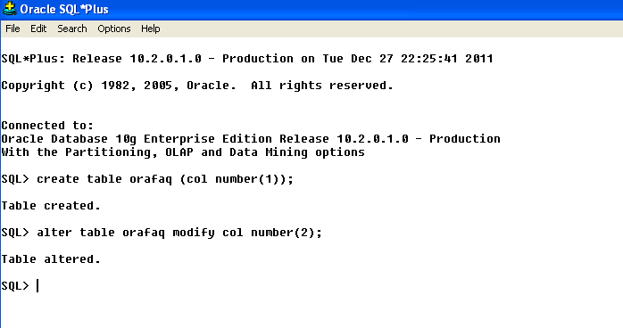Click the 'alter table orafaq modify' command line
The width and height of the screenshot is (623, 328).
[x=162, y=233]
